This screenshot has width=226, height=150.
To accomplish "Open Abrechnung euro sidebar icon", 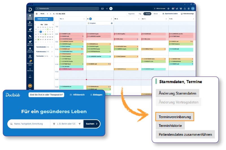I will (30, 70).
